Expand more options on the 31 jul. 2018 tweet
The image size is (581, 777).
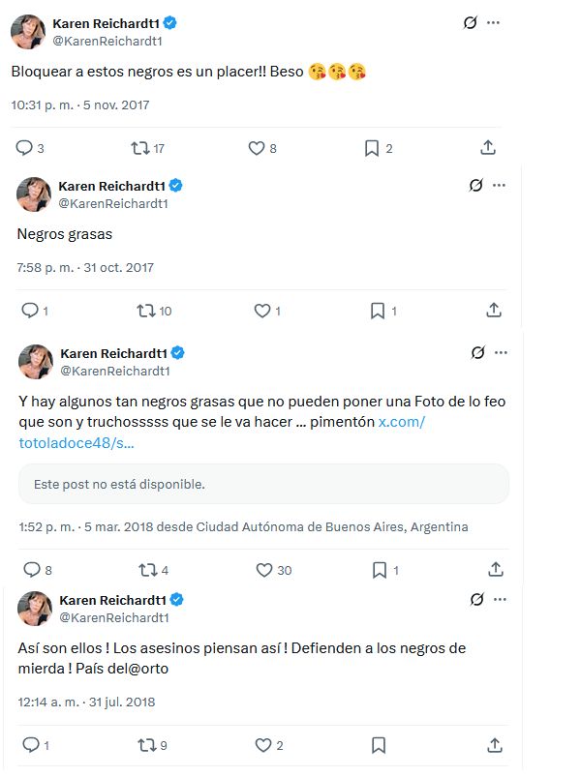[x=500, y=600]
